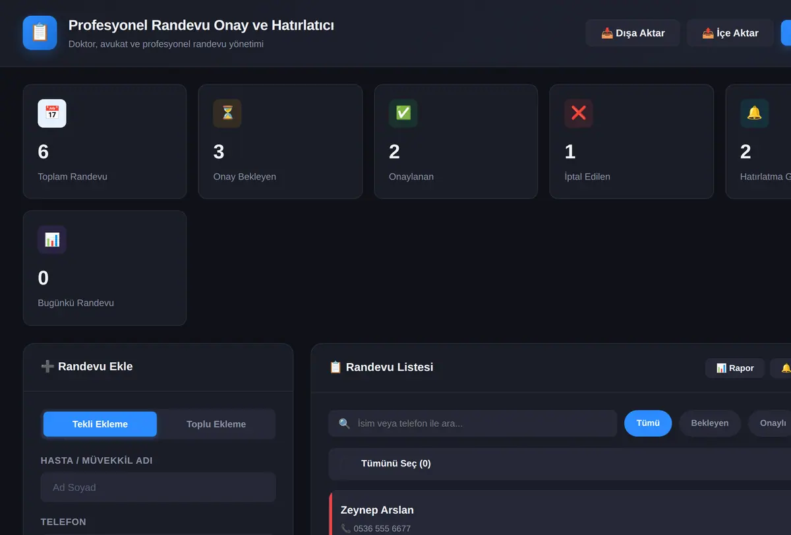Click the green checkmark icon on Onaylanan card
Viewport: 791px width, 535px height.
pyautogui.click(x=403, y=113)
